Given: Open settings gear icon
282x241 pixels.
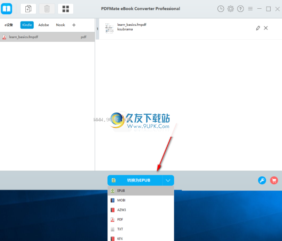Looking at the screenshot, I should click(230, 9).
